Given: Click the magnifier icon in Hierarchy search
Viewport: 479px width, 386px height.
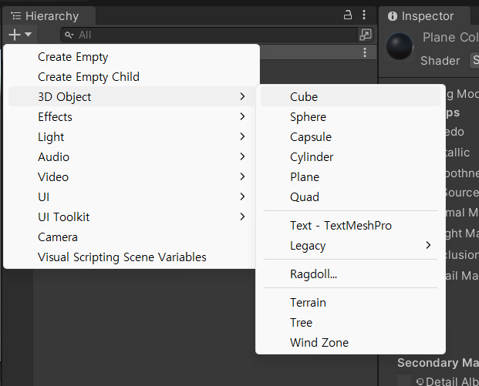Looking at the screenshot, I should point(69,35).
